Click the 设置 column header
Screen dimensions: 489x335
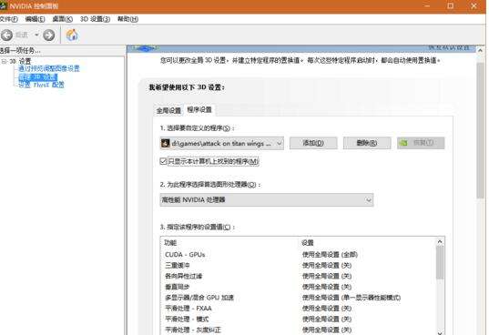(308, 243)
